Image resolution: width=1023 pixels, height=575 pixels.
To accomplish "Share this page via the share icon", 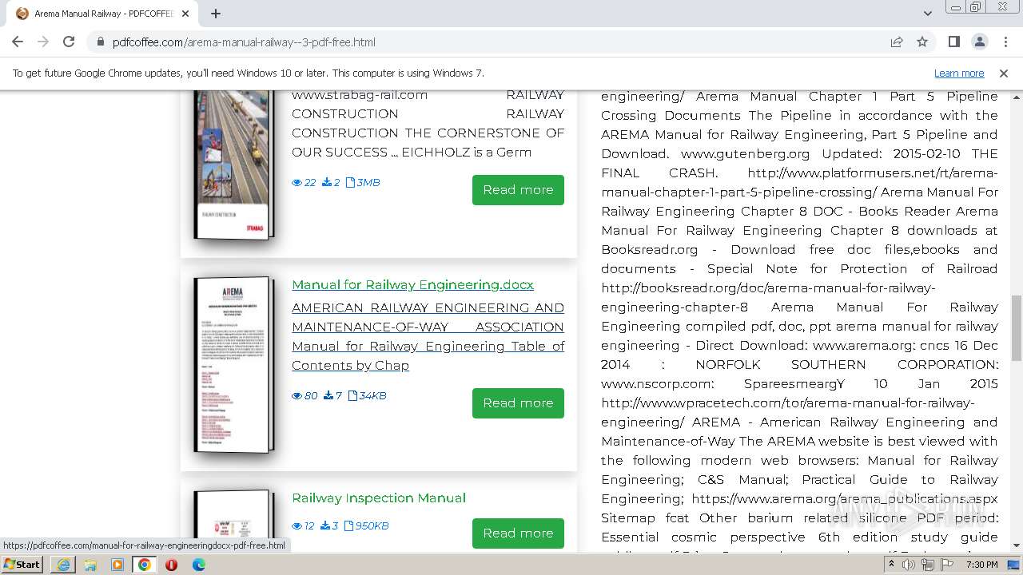I will [897, 42].
